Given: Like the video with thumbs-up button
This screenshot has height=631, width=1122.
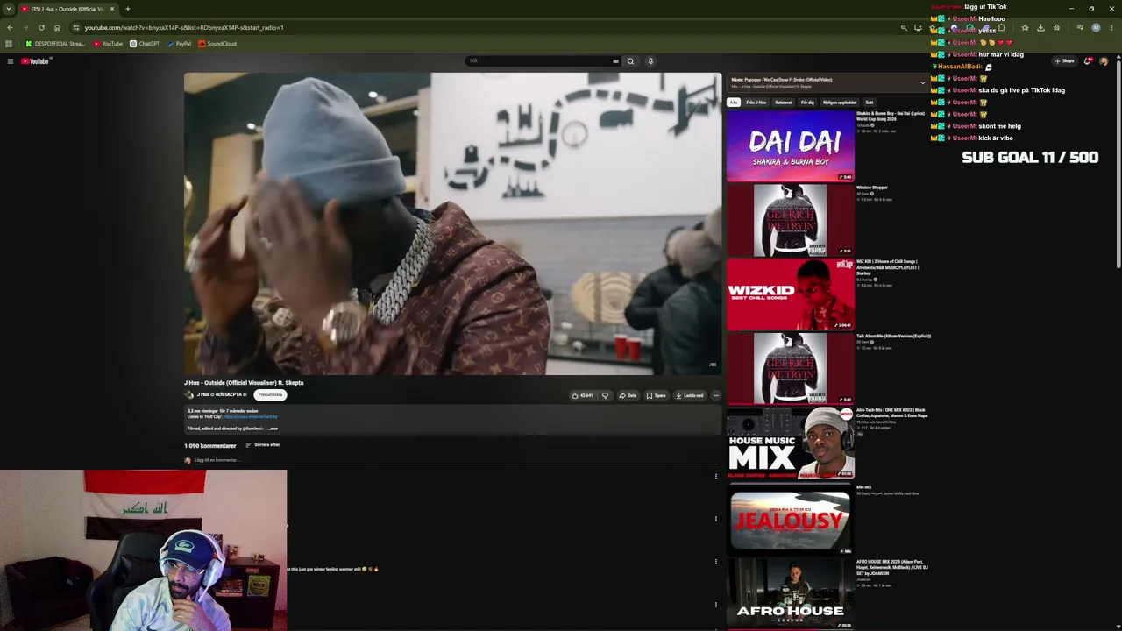Looking at the screenshot, I should tap(582, 395).
